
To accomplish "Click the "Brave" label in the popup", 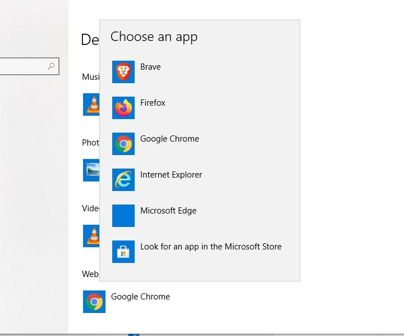I will [150, 67].
